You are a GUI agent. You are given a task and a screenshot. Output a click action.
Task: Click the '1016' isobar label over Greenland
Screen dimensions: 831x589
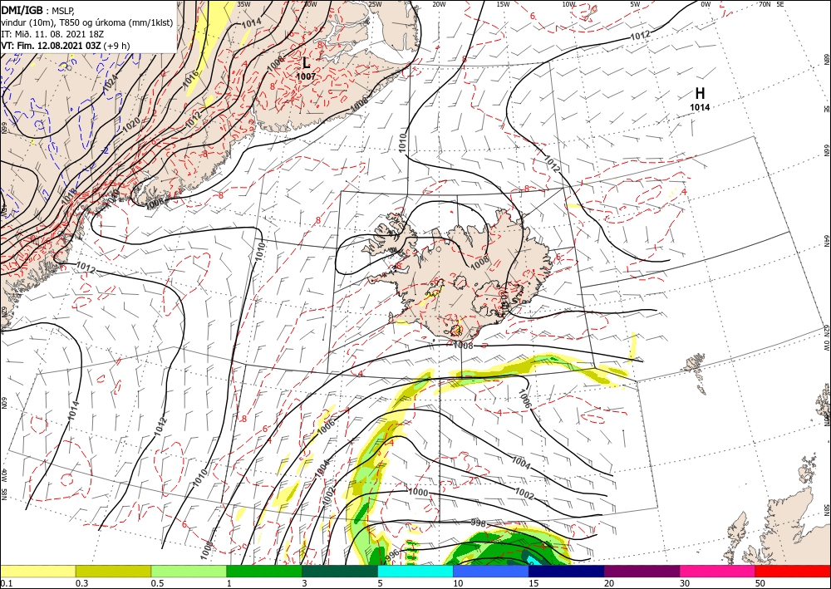coord(191,78)
